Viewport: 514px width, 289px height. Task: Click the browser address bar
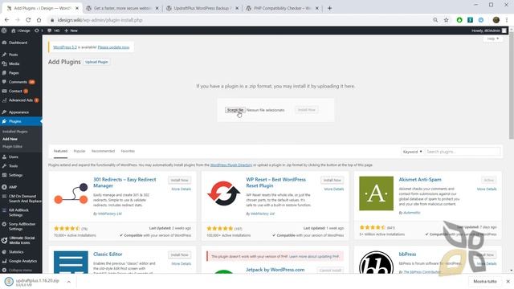tap(239, 20)
